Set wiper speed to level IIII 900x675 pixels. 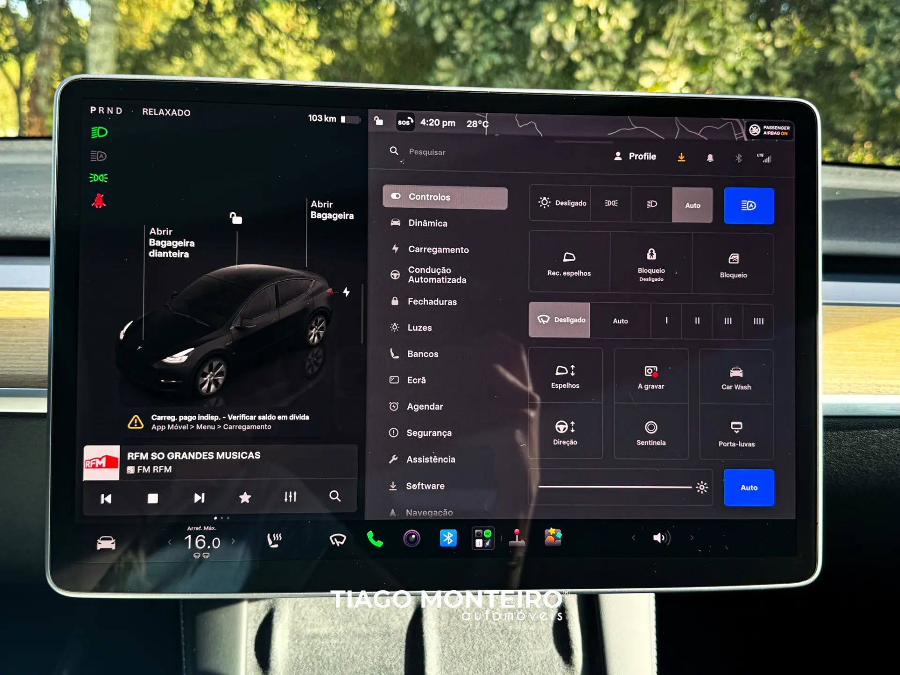(758, 322)
